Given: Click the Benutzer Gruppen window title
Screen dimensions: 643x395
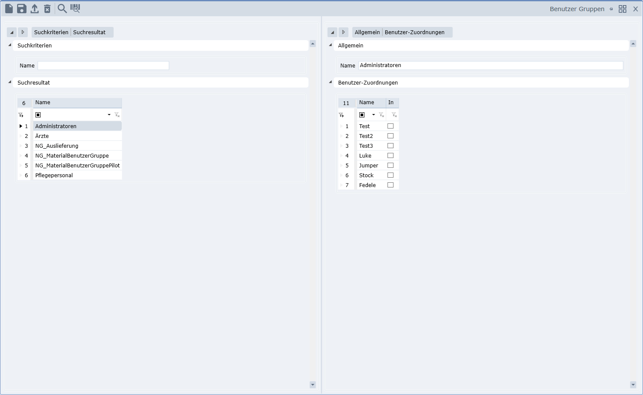Looking at the screenshot, I should pos(577,9).
